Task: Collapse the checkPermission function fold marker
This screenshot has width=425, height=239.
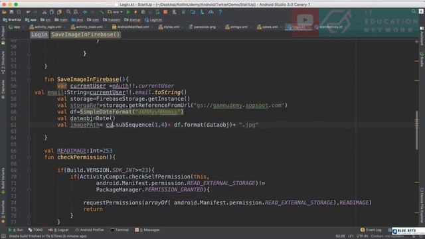Action: point(29,157)
